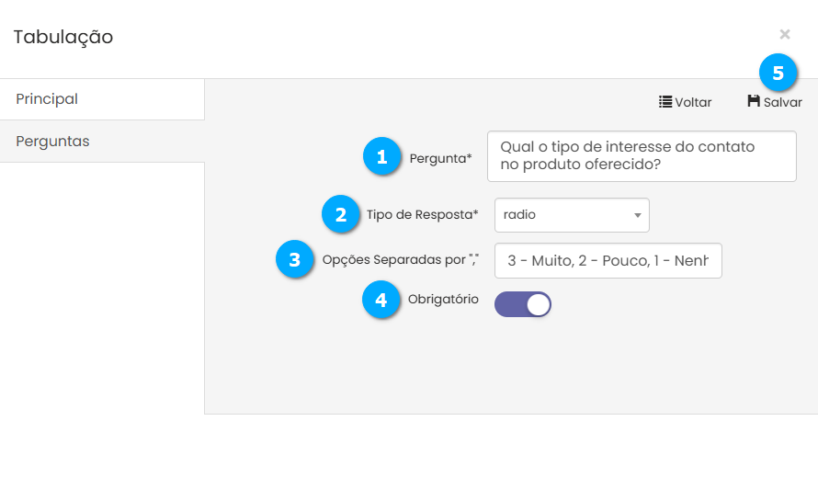Click the blue step 2 marker
Screen dimensions: 818x478
(341, 215)
